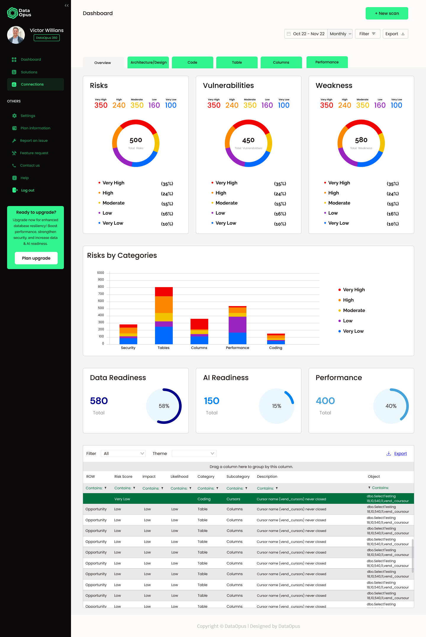This screenshot has height=637, width=426.
Task: Open the ROW column Contains filter funnel
Action: tap(105, 488)
